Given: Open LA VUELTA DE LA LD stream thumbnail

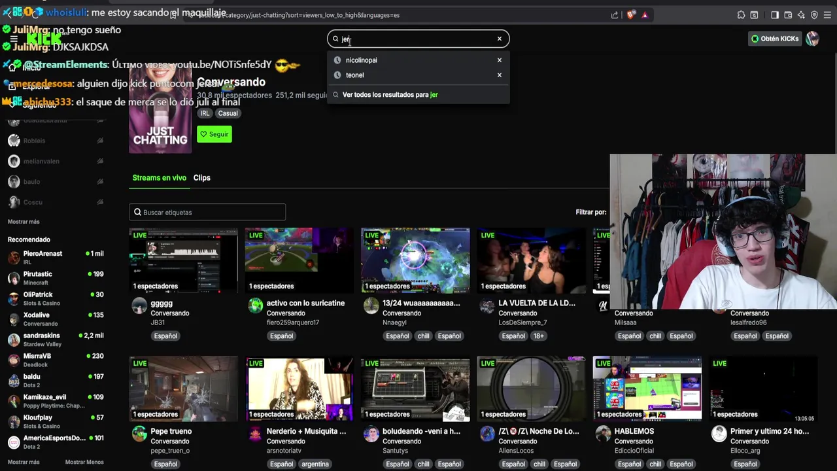Looking at the screenshot, I should point(531,260).
